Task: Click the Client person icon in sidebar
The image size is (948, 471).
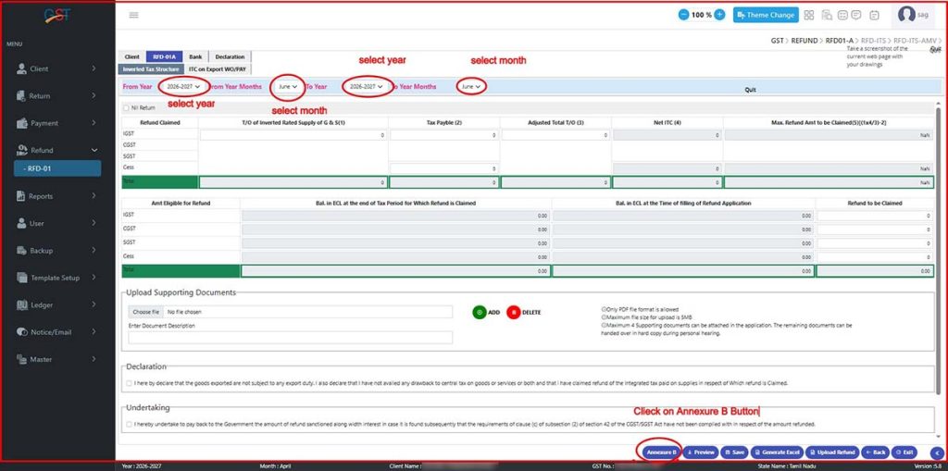Action: (x=22, y=68)
